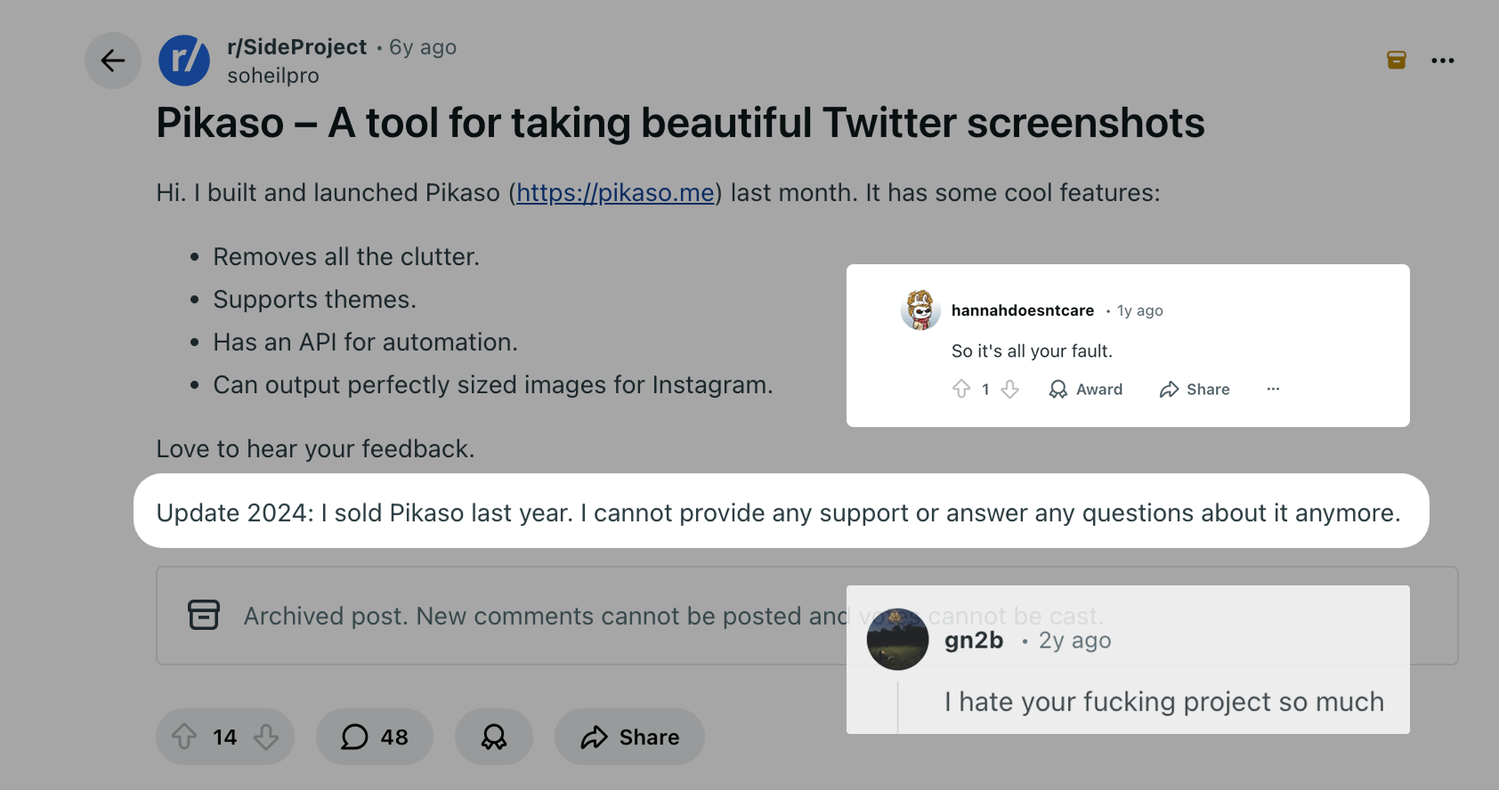
Task: Click the back arrow button
Action: pyautogui.click(x=113, y=60)
